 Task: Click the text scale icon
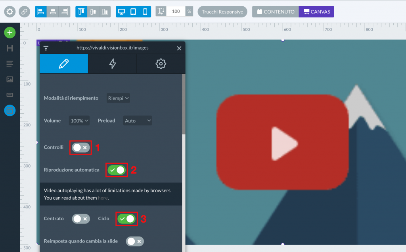[161, 11]
